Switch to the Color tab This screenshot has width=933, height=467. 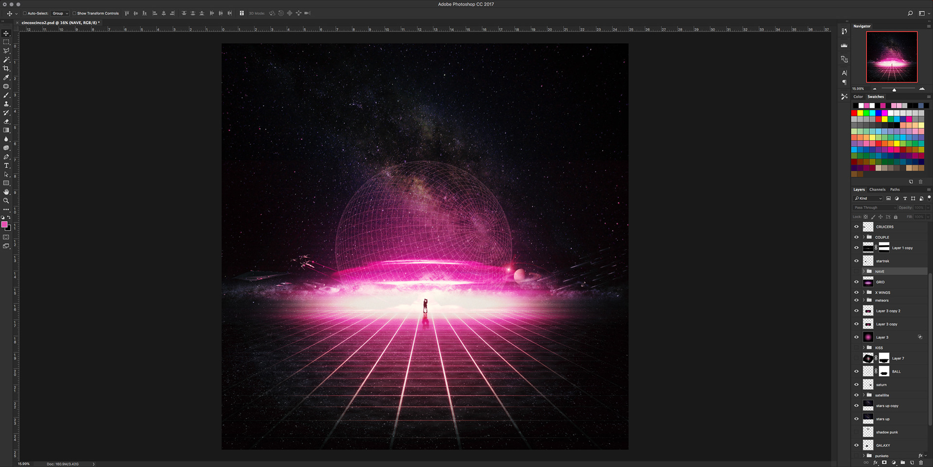pos(858,97)
